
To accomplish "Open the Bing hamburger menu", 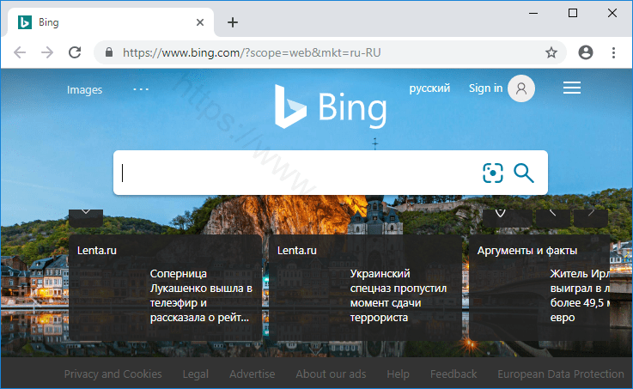I will [571, 88].
